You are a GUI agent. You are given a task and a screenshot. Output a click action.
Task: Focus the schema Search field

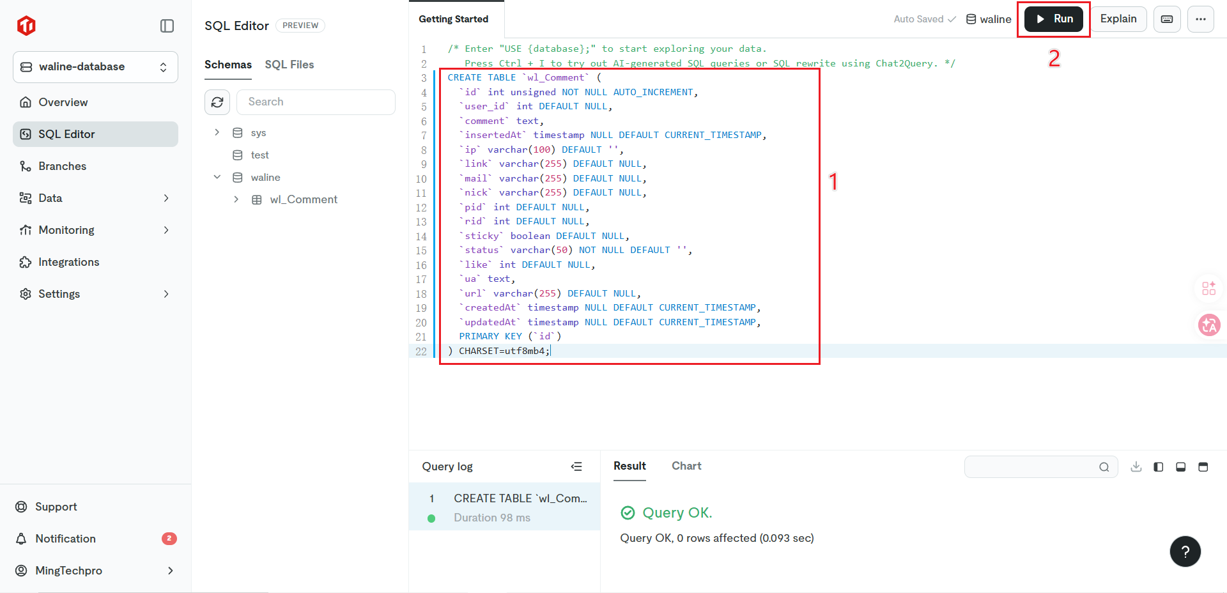316,102
